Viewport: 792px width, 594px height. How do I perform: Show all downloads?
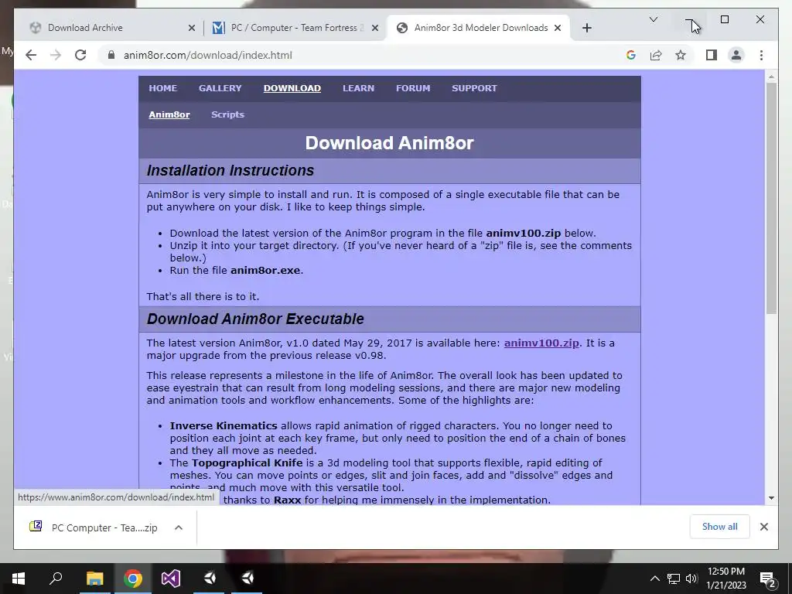coord(719,527)
